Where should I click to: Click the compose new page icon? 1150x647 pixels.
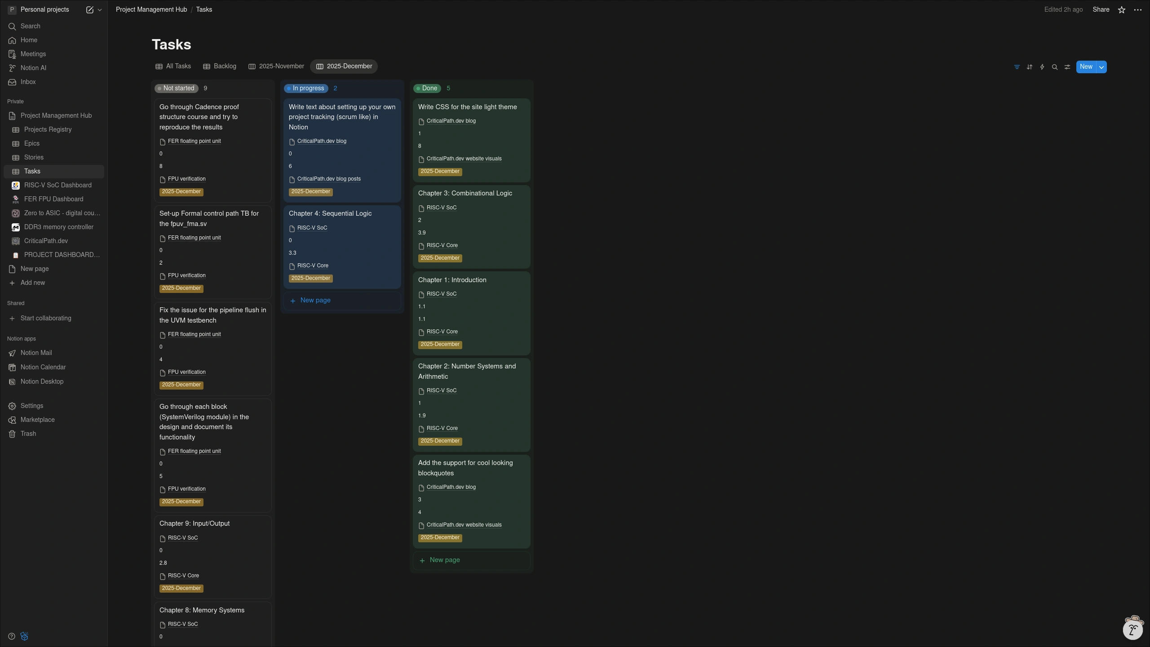89,10
